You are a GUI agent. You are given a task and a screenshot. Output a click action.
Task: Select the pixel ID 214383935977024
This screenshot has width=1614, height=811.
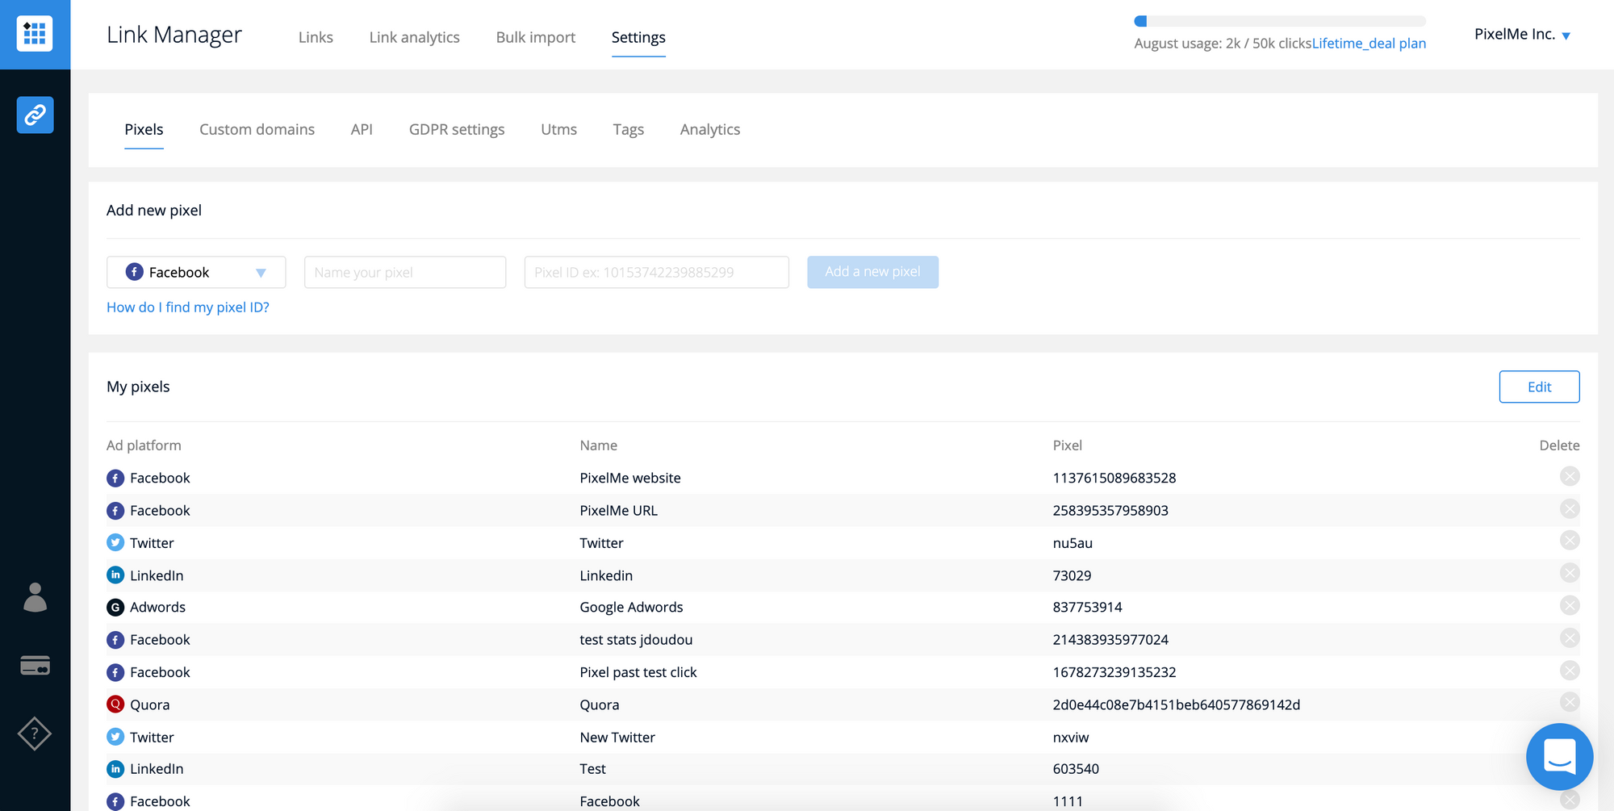tap(1110, 640)
